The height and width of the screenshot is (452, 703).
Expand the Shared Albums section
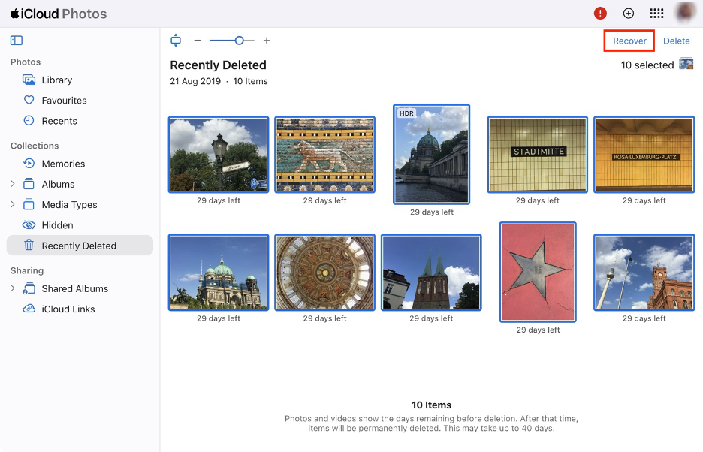14,288
